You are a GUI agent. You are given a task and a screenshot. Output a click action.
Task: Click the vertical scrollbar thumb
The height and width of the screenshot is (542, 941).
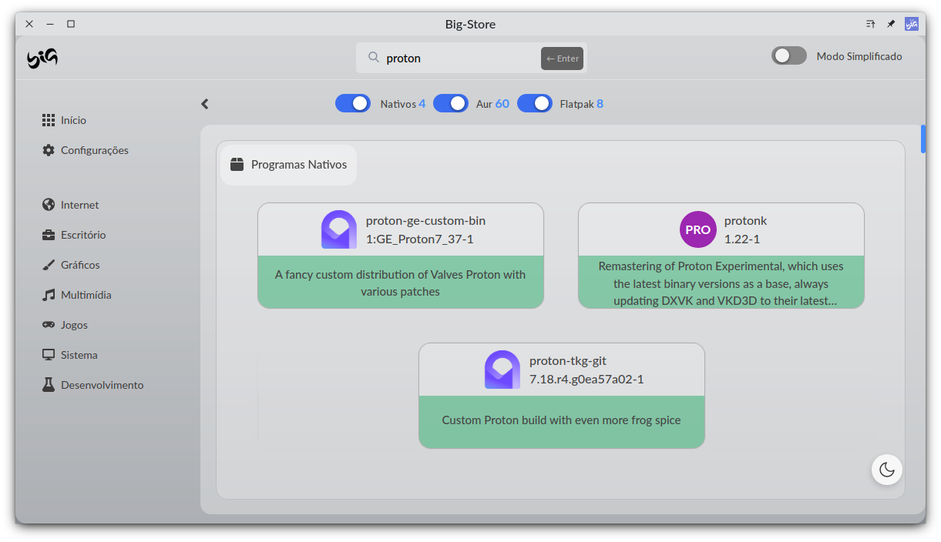(x=923, y=139)
